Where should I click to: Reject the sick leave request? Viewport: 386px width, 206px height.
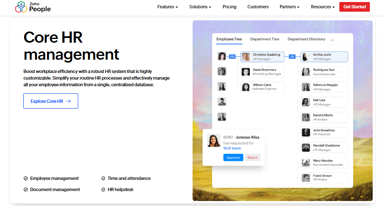(252, 158)
